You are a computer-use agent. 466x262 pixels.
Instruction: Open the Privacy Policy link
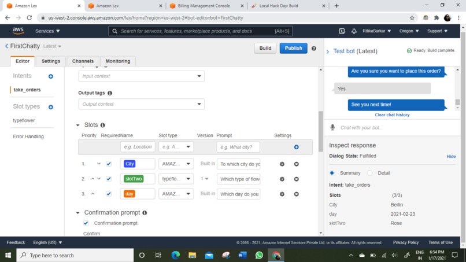pyautogui.click(x=406, y=242)
